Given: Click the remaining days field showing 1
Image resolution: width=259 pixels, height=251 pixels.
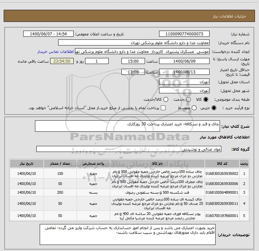Looking at the screenshot, I should [x=97, y=61].
